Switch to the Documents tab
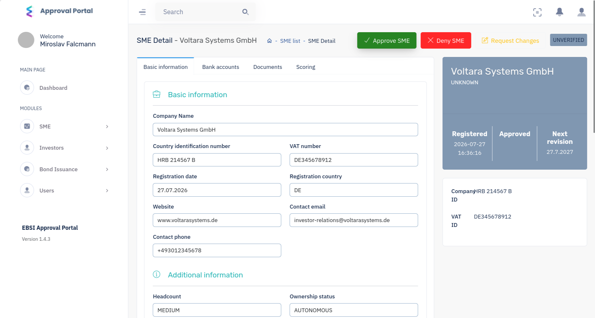This screenshot has height=318, width=595. coord(268,67)
